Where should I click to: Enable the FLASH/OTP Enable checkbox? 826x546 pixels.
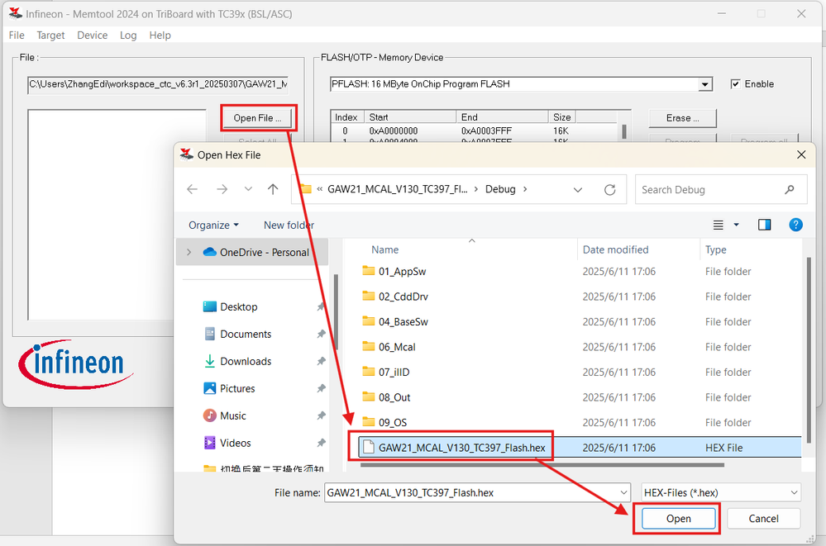coord(735,83)
